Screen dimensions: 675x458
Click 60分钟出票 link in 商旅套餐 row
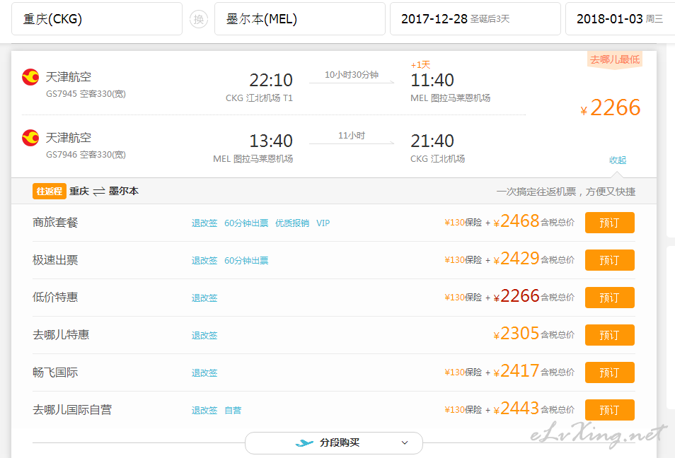click(246, 223)
